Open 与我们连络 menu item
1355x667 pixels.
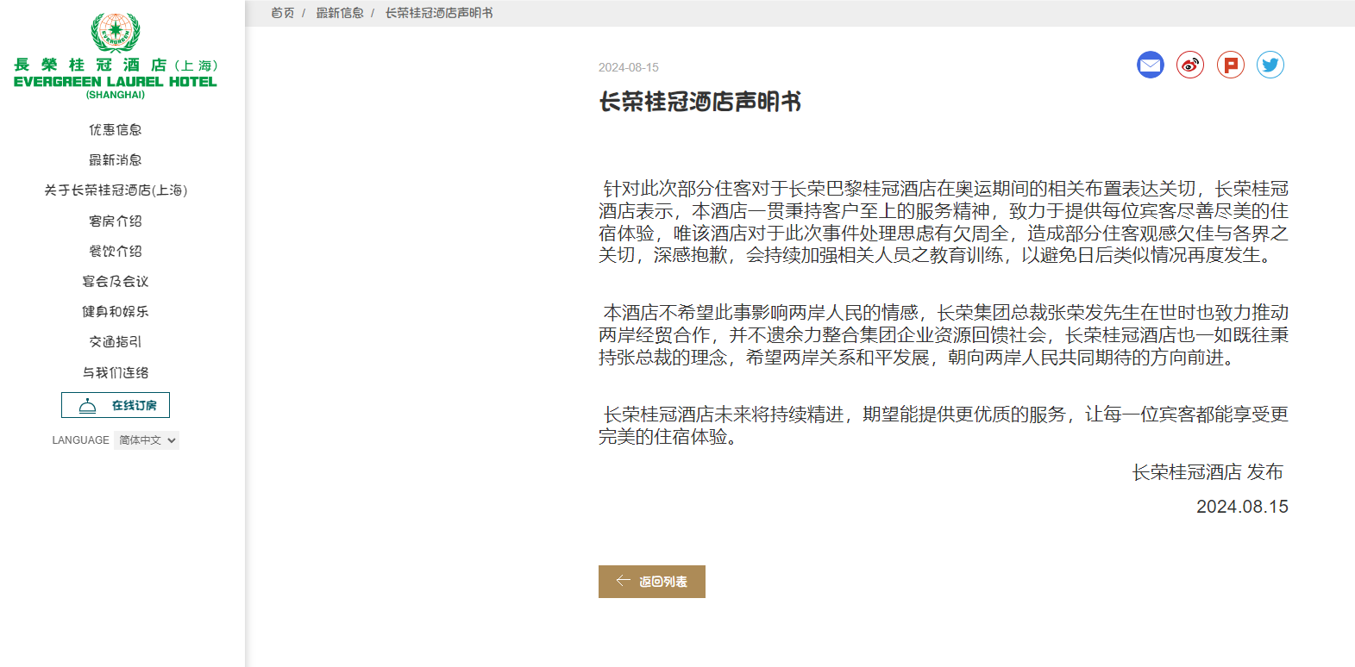[x=116, y=372]
